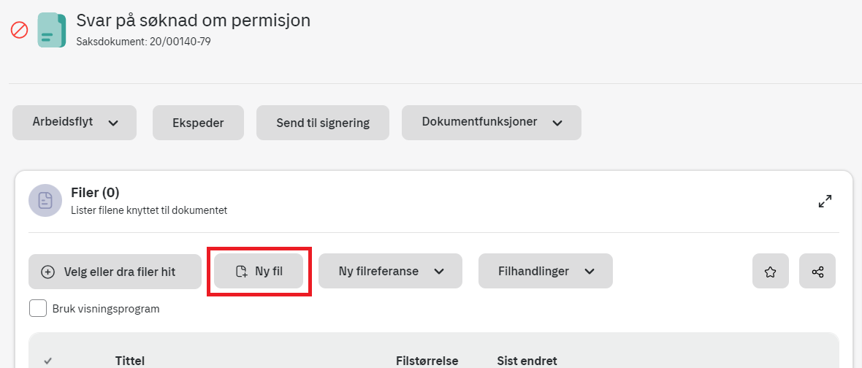Click the teal document icon beside title

coord(52,30)
